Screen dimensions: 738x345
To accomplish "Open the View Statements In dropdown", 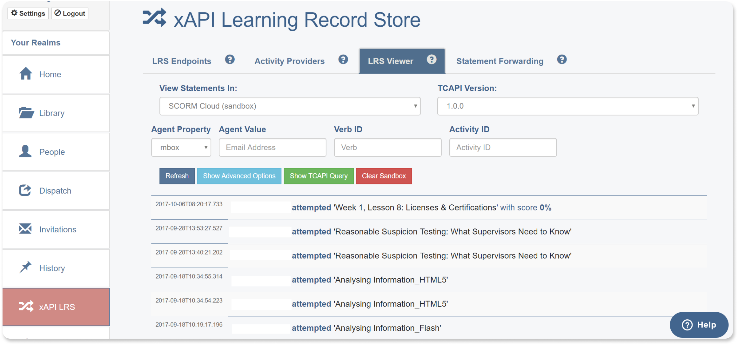I will point(290,106).
